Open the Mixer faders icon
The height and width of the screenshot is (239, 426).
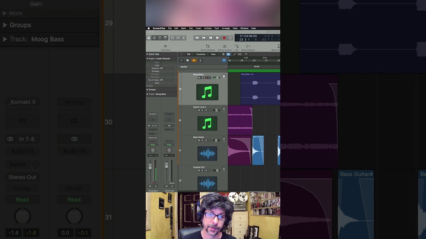(x=178, y=38)
